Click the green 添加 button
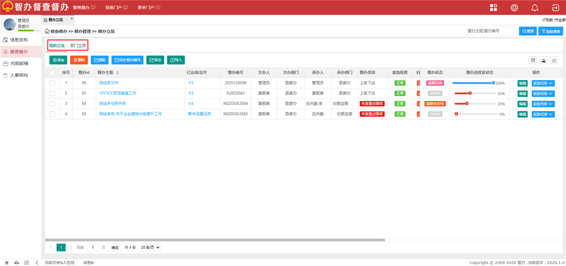The height and width of the screenshot is (266, 566). pos(58,60)
